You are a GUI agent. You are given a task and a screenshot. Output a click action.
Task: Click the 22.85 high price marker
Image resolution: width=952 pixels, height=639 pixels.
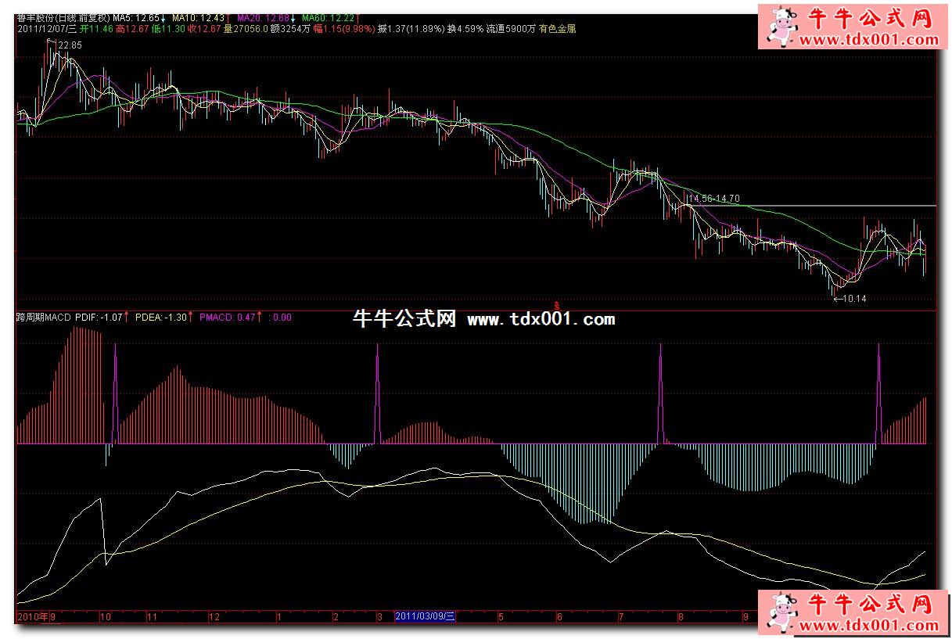click(70, 45)
